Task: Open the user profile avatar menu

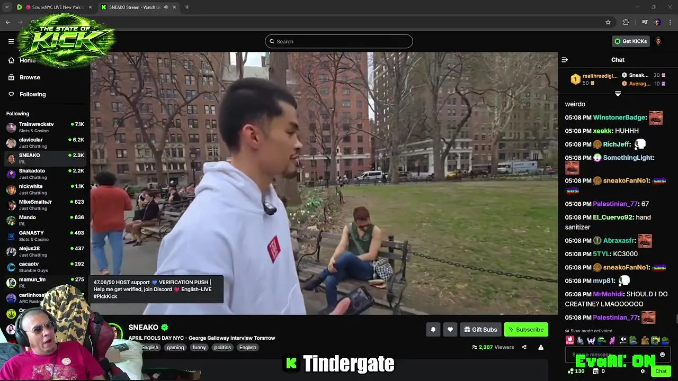Action: click(658, 41)
